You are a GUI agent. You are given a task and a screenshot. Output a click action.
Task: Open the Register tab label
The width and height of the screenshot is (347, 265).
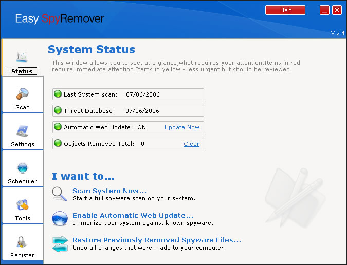click(x=23, y=255)
